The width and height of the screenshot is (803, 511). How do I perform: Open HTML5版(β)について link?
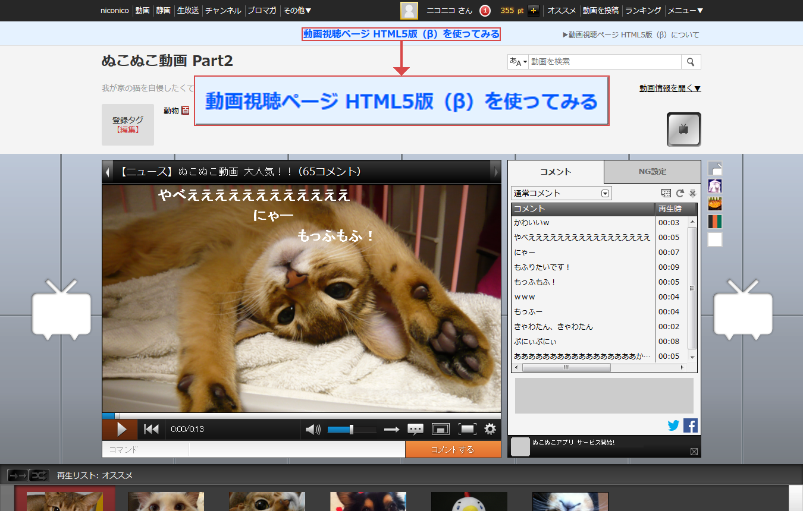(631, 35)
